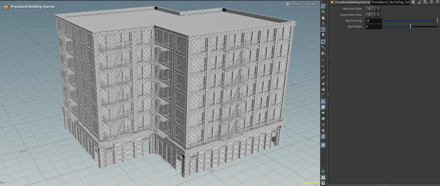Click the map pin marker icon
This screenshot has height=186, width=440.
coord(323,145)
